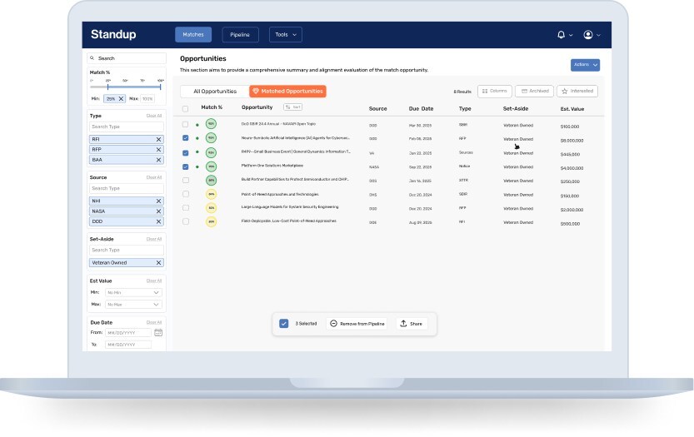Remove the NHI source filter chip
This screenshot has height=437, width=694.
click(x=158, y=201)
